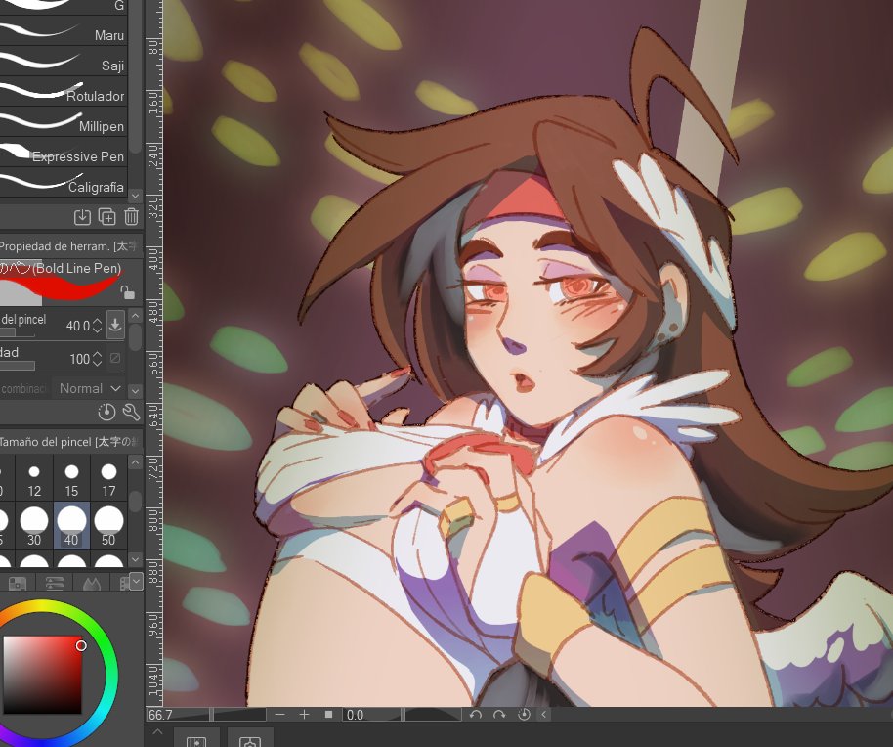
Task: Click the zoom in plus button
Action: click(x=304, y=715)
